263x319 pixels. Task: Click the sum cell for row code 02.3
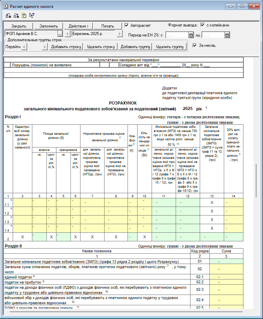(227, 290)
